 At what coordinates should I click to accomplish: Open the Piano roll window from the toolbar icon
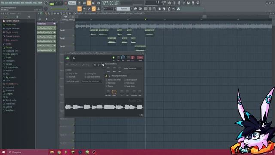pyautogui.click(x=141, y=9)
